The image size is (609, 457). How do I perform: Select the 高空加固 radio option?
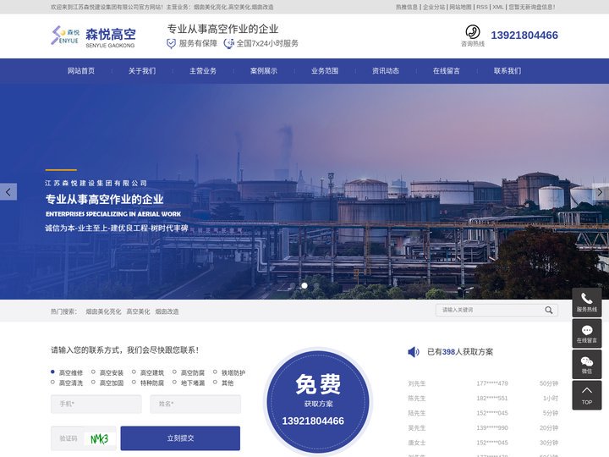tap(93, 383)
